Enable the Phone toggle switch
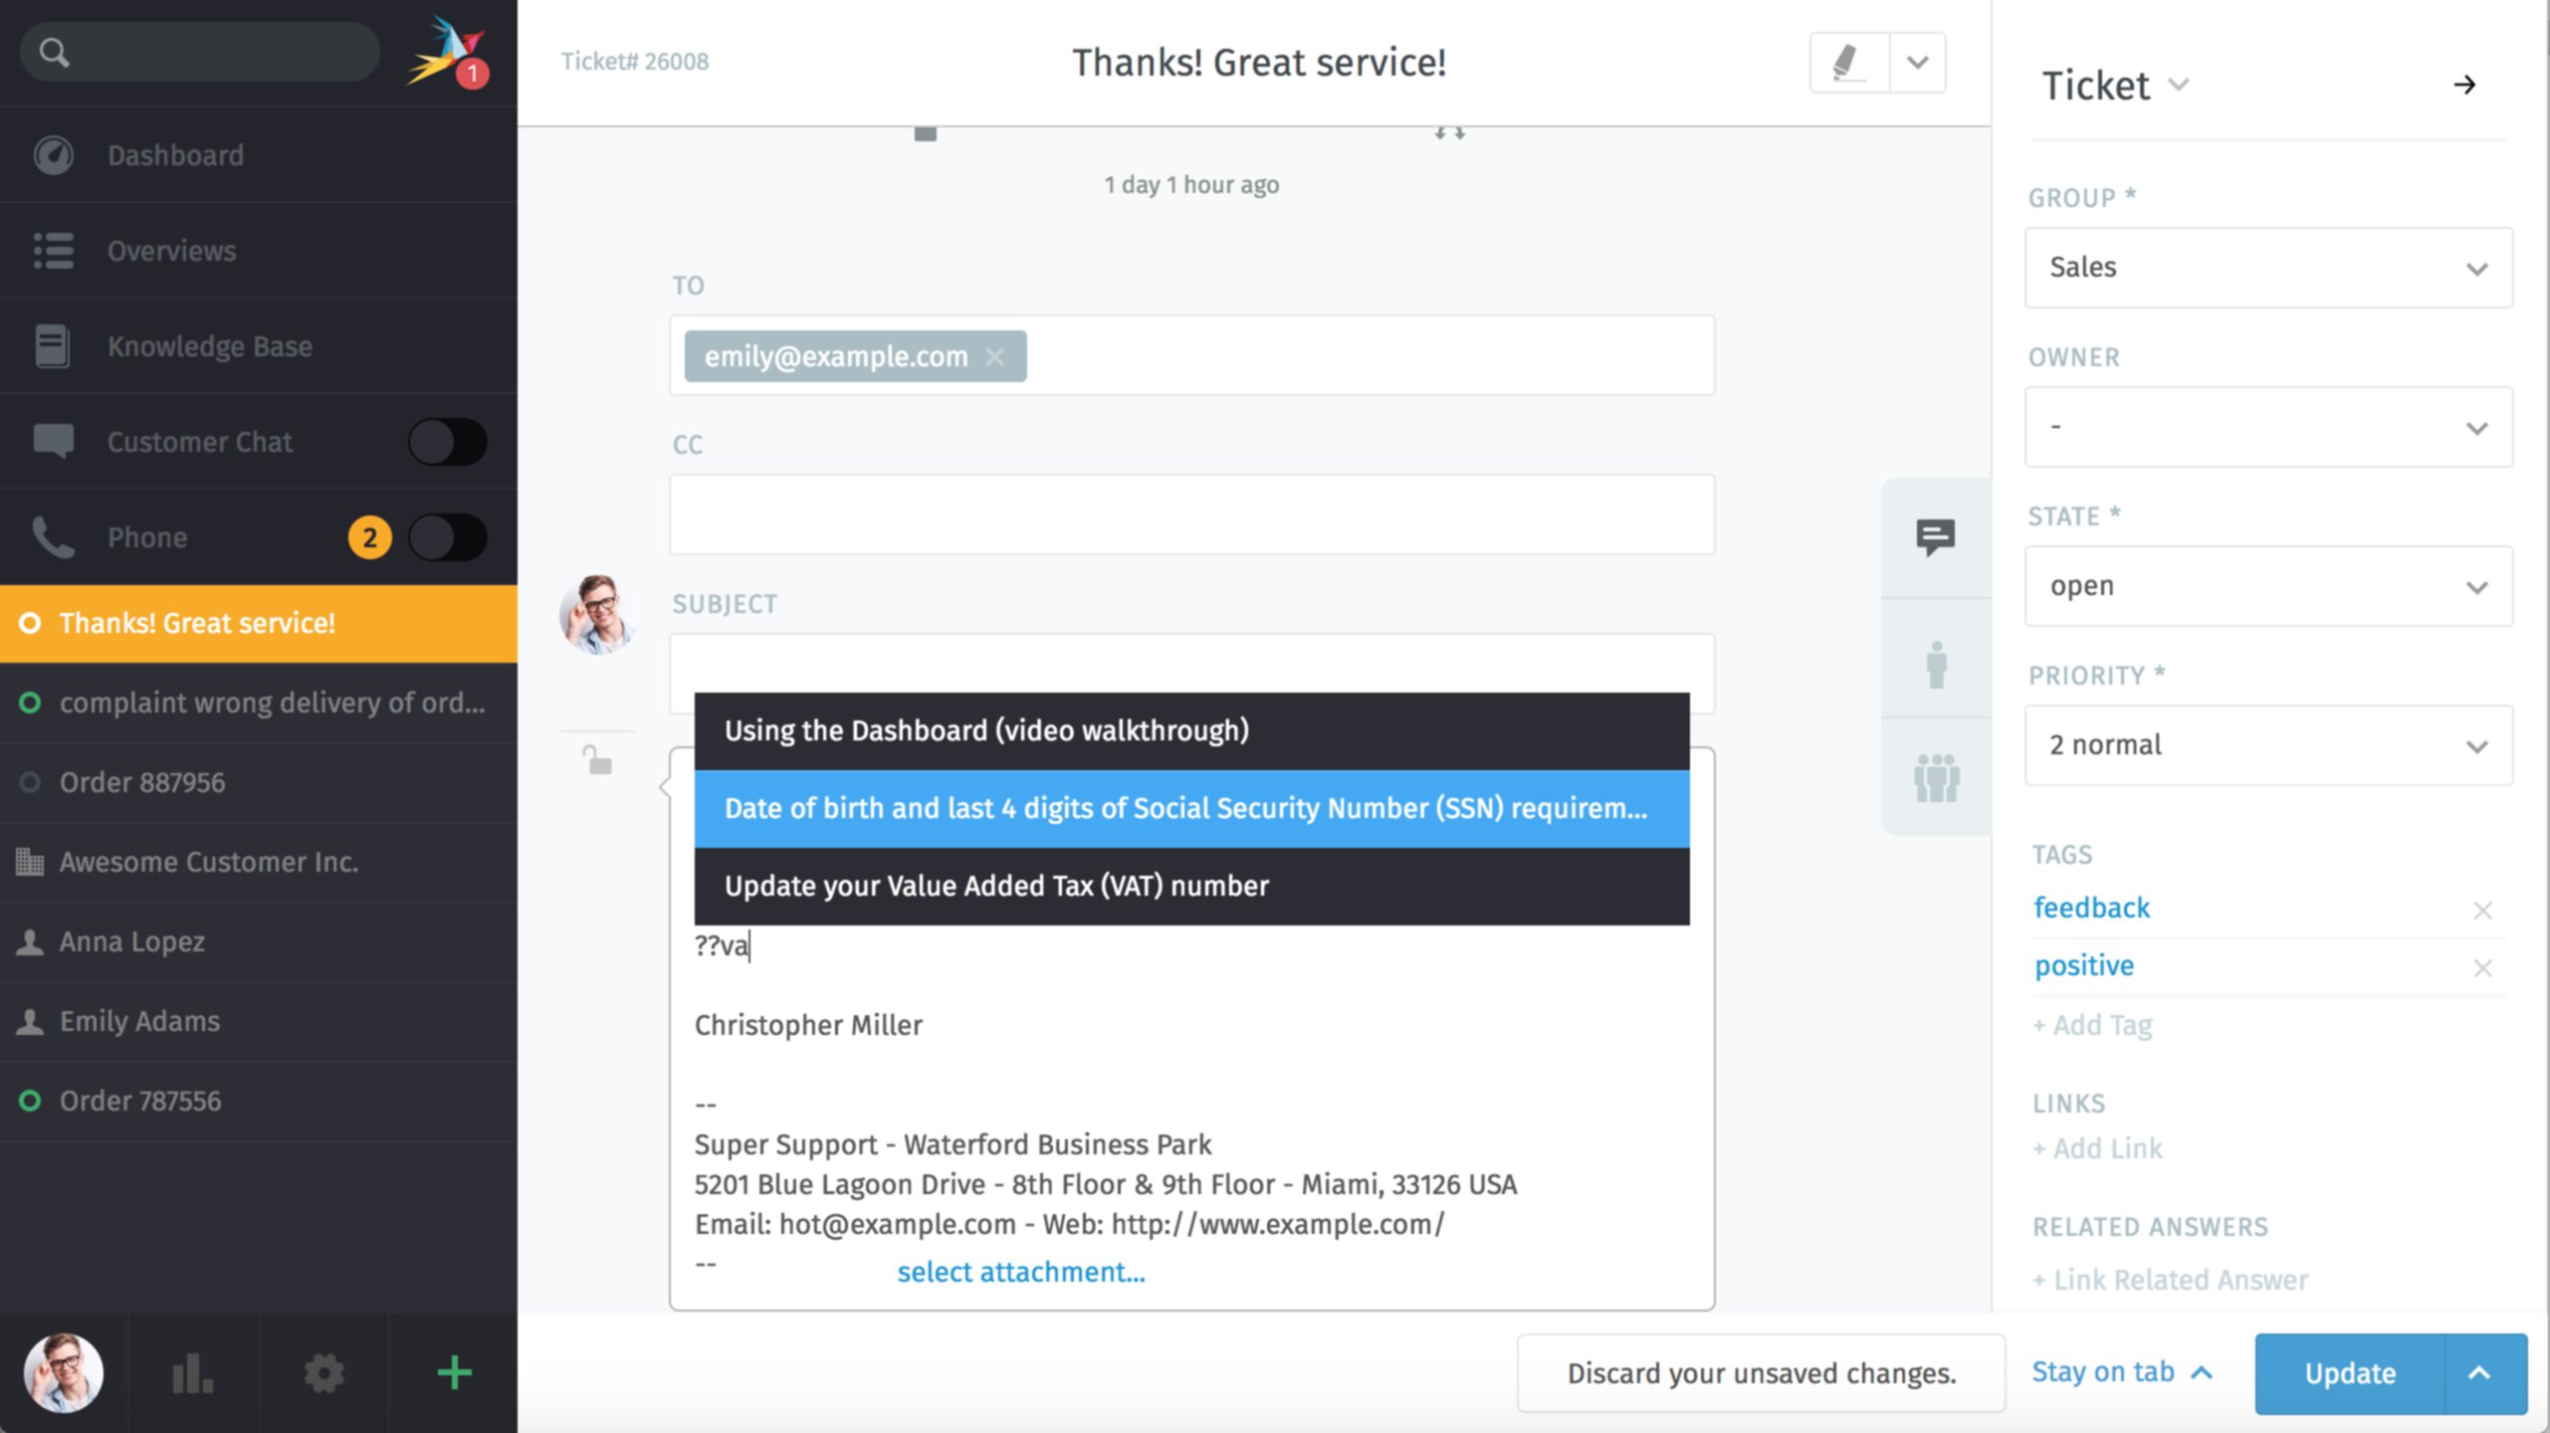This screenshot has height=1433, width=2550. (x=447, y=537)
